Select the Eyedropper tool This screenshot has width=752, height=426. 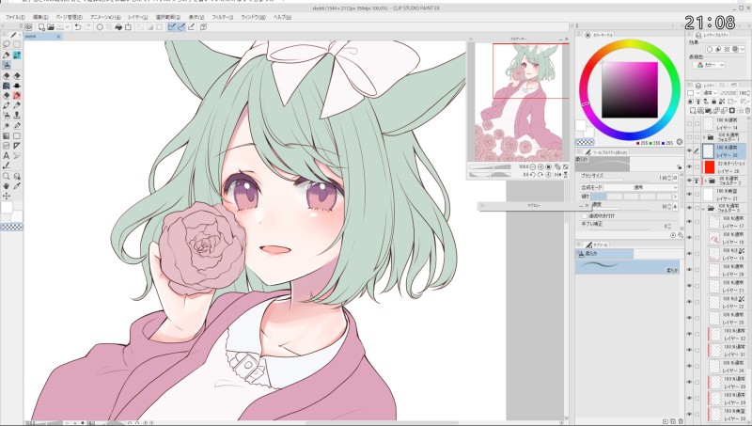pos(17,186)
